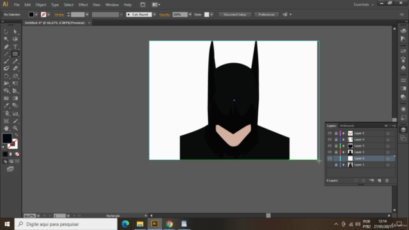The height and width of the screenshot is (230, 409).
Task: Open the Window menu
Action: pyautogui.click(x=112, y=4)
